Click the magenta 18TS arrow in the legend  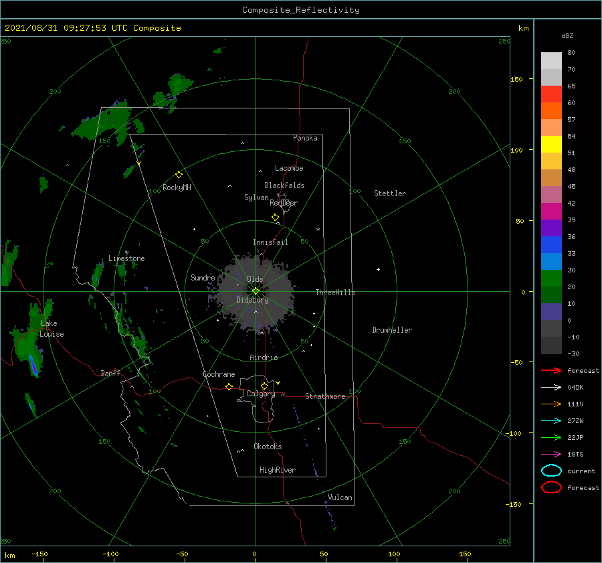click(551, 455)
